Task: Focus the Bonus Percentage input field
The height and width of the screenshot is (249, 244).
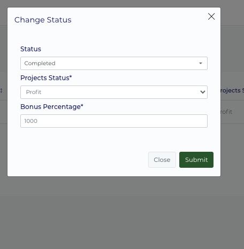Action: click(114, 121)
